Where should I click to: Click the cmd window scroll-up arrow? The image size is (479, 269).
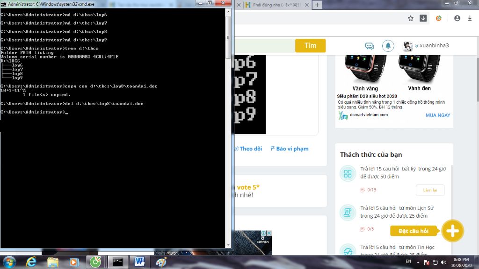click(228, 12)
